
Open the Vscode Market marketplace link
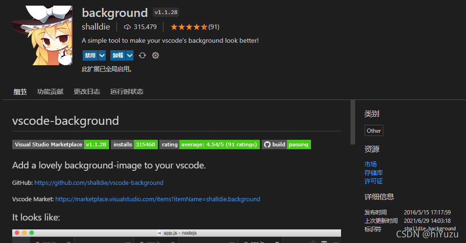[x=157, y=199]
